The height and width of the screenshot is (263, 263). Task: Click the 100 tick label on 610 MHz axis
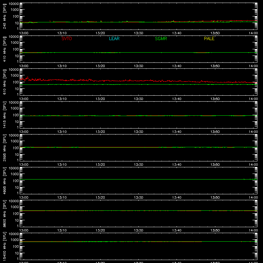[16, 82]
